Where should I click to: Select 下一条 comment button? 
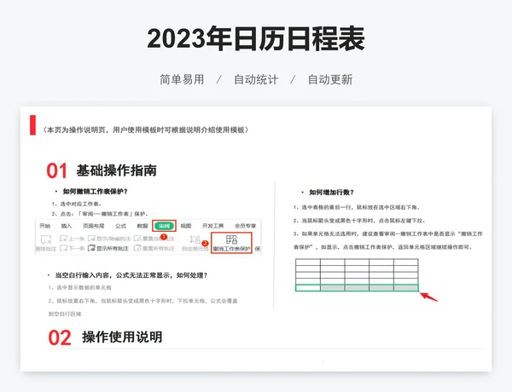coord(73,249)
